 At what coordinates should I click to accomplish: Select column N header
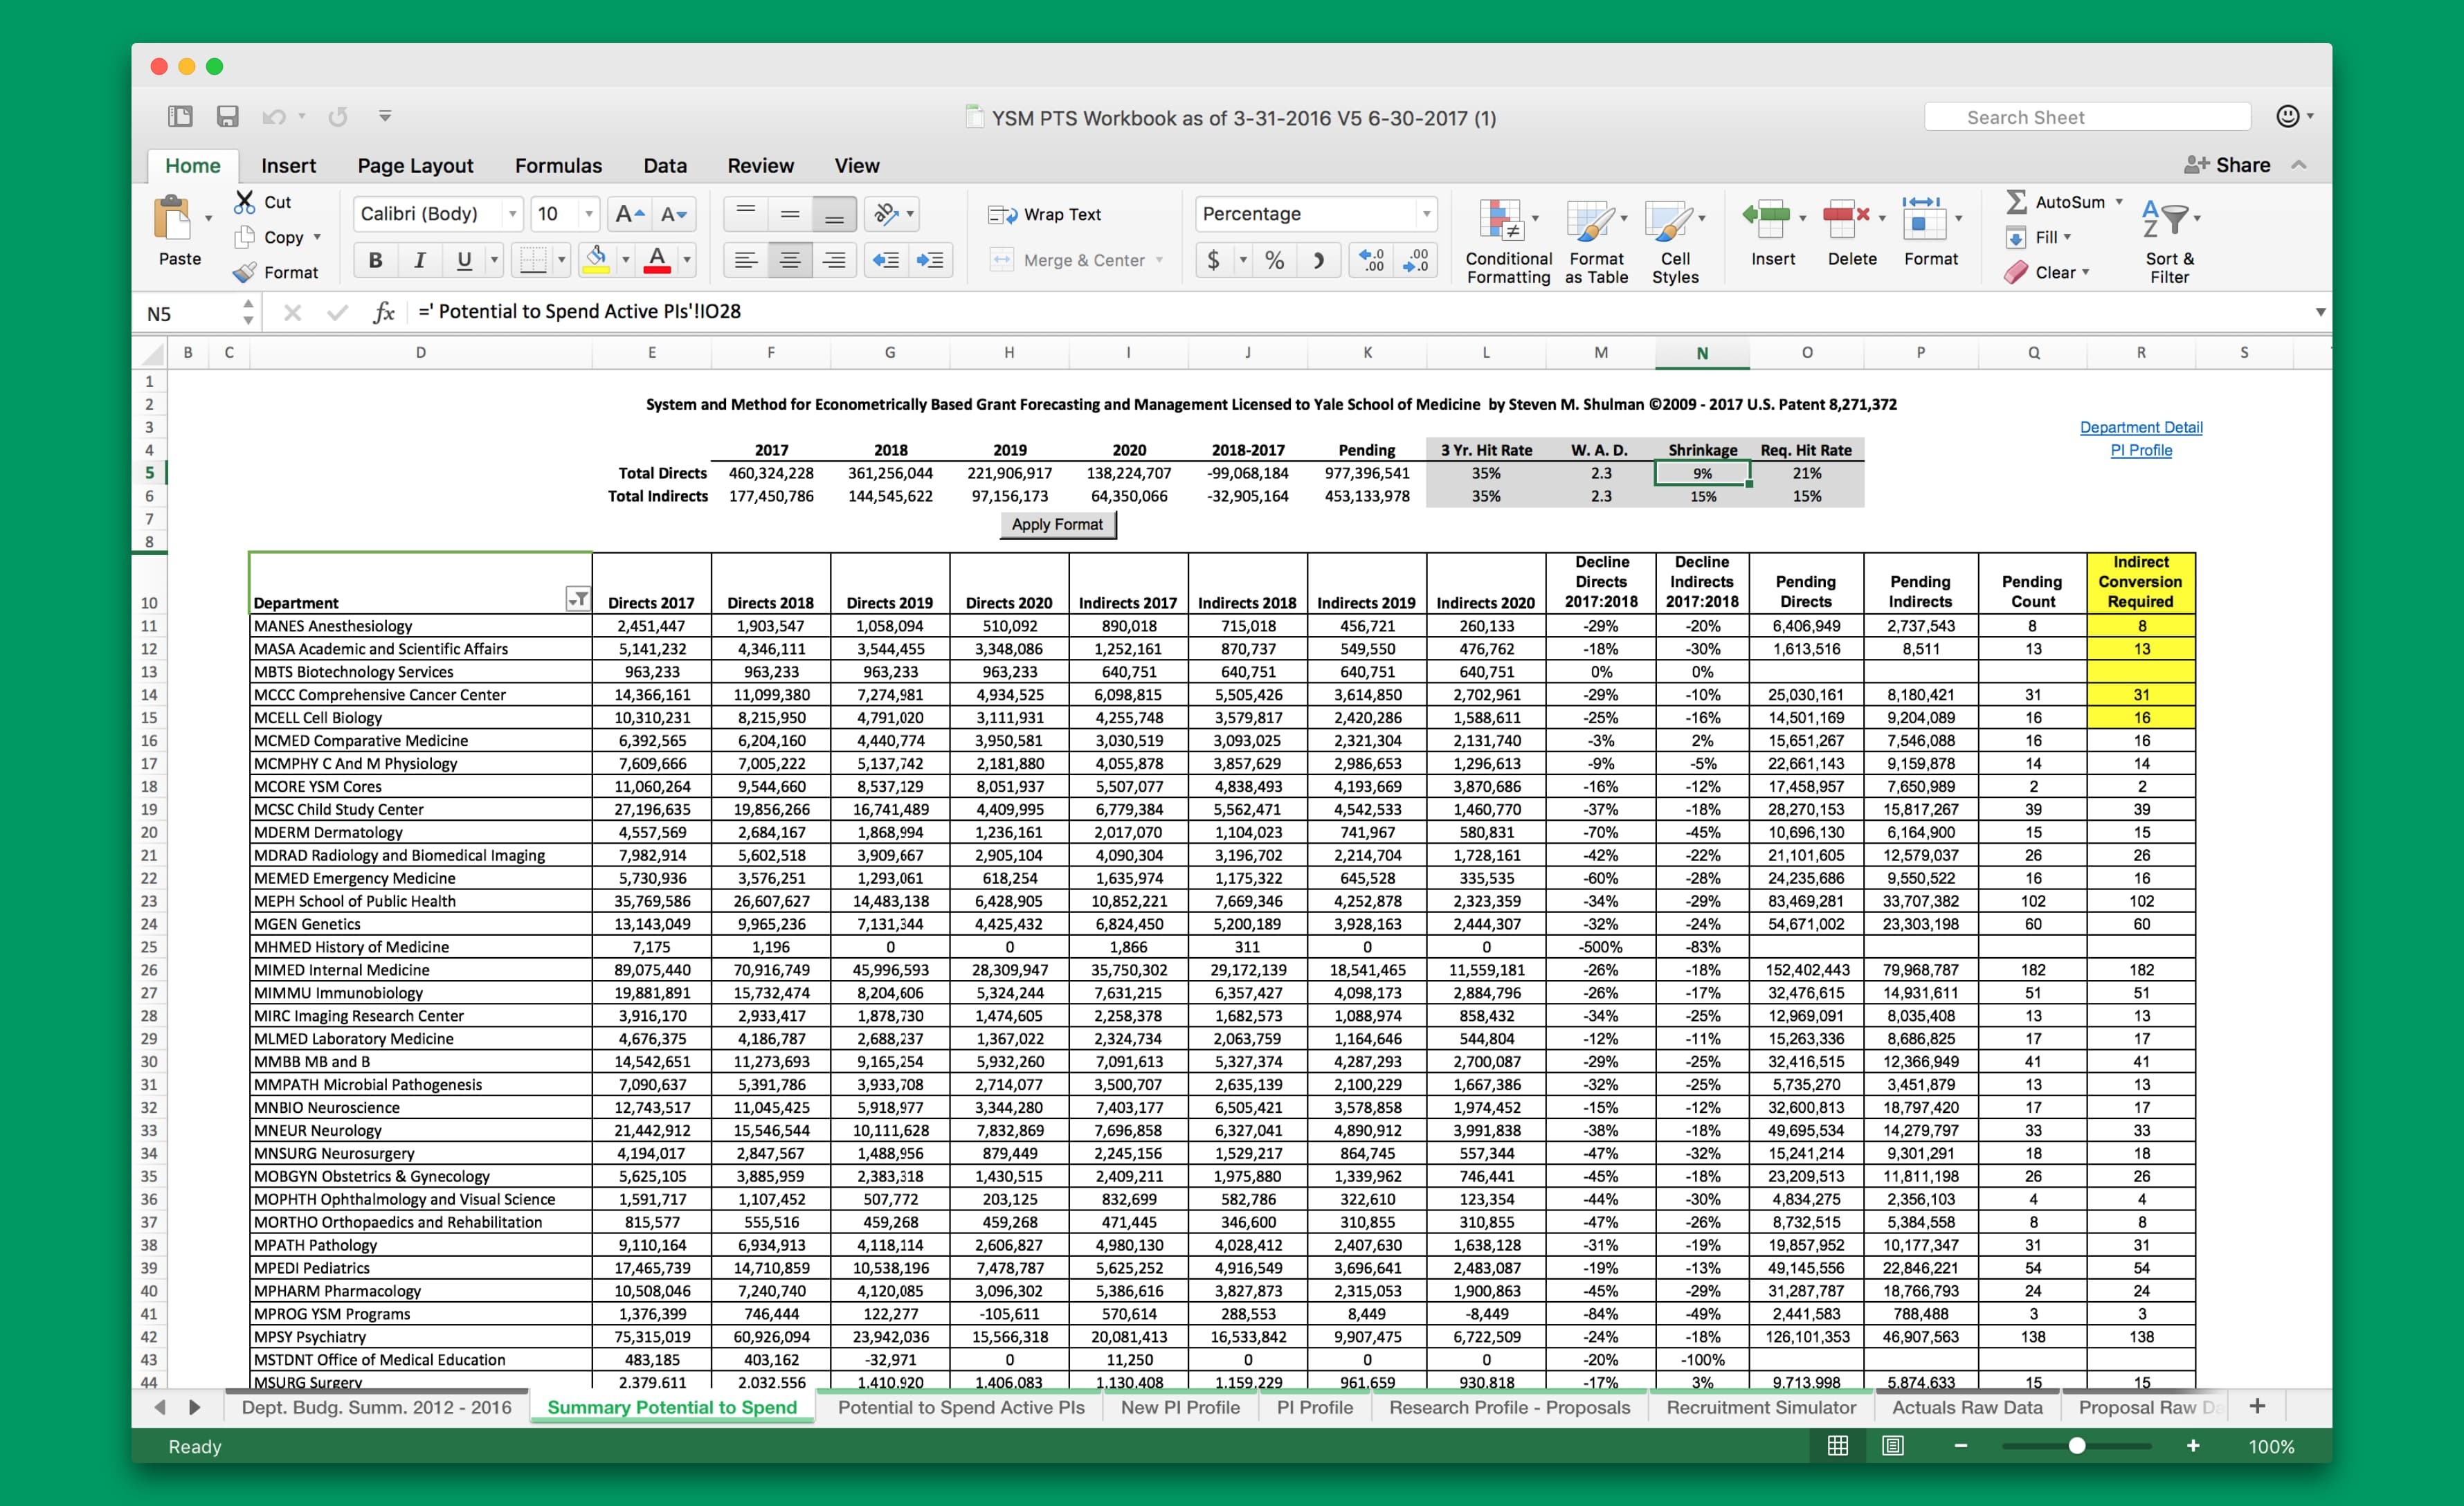[x=1702, y=353]
